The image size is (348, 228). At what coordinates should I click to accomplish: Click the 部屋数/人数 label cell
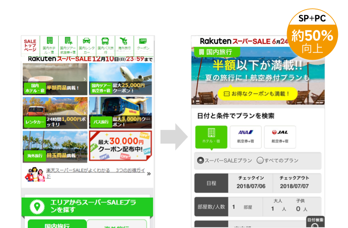(211, 207)
